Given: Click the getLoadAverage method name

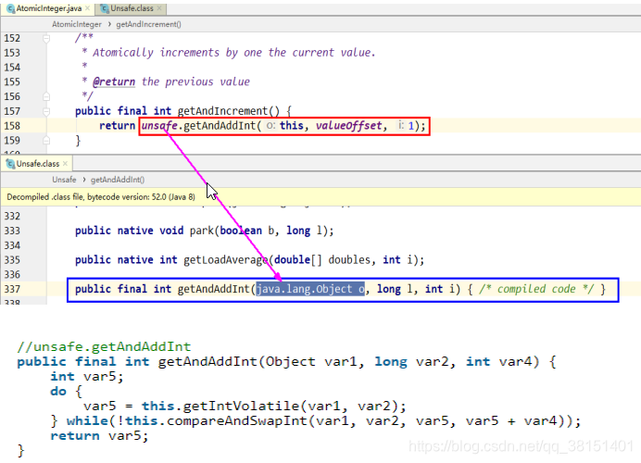Looking at the screenshot, I should [x=225, y=260].
